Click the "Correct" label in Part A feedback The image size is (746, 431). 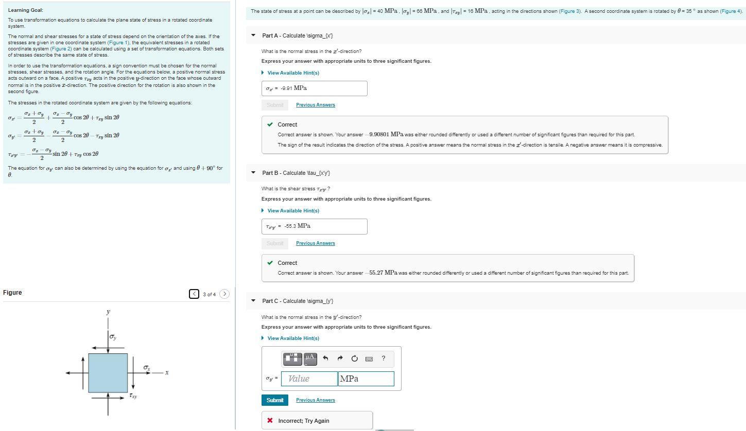[x=287, y=124]
